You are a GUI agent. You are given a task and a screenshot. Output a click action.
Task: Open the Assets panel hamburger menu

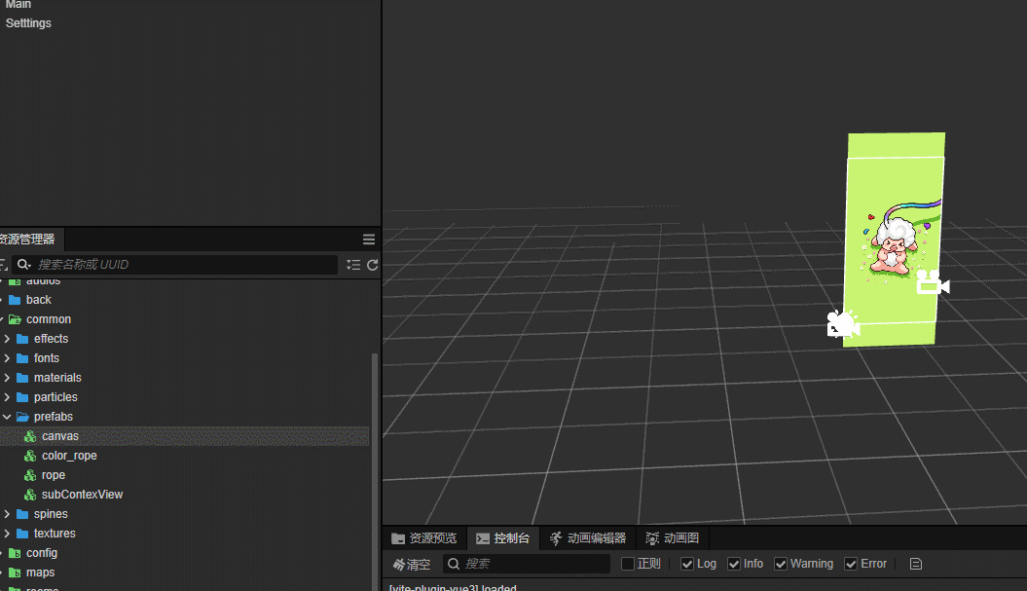pos(369,240)
